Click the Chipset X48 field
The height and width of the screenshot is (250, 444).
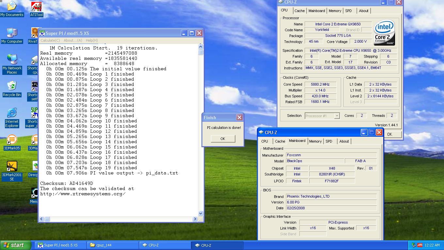coord(332,168)
